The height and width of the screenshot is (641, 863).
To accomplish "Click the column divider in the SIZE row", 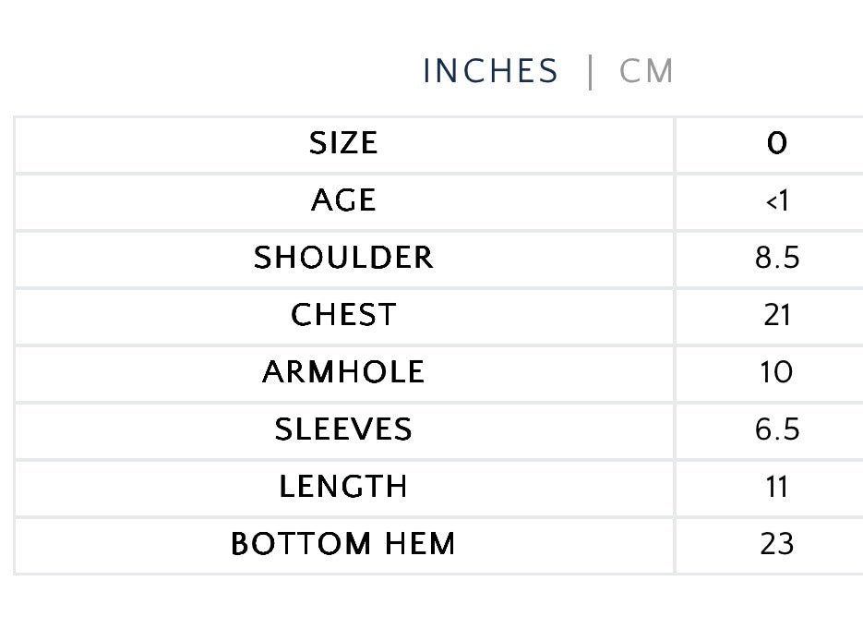I will [x=675, y=144].
